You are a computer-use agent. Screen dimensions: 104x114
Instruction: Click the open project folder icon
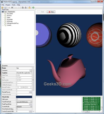[x=2, y=8]
